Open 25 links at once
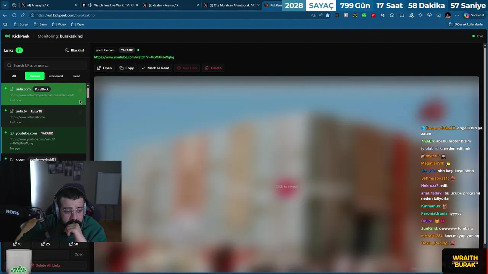488x274 pixels. (x=45, y=244)
